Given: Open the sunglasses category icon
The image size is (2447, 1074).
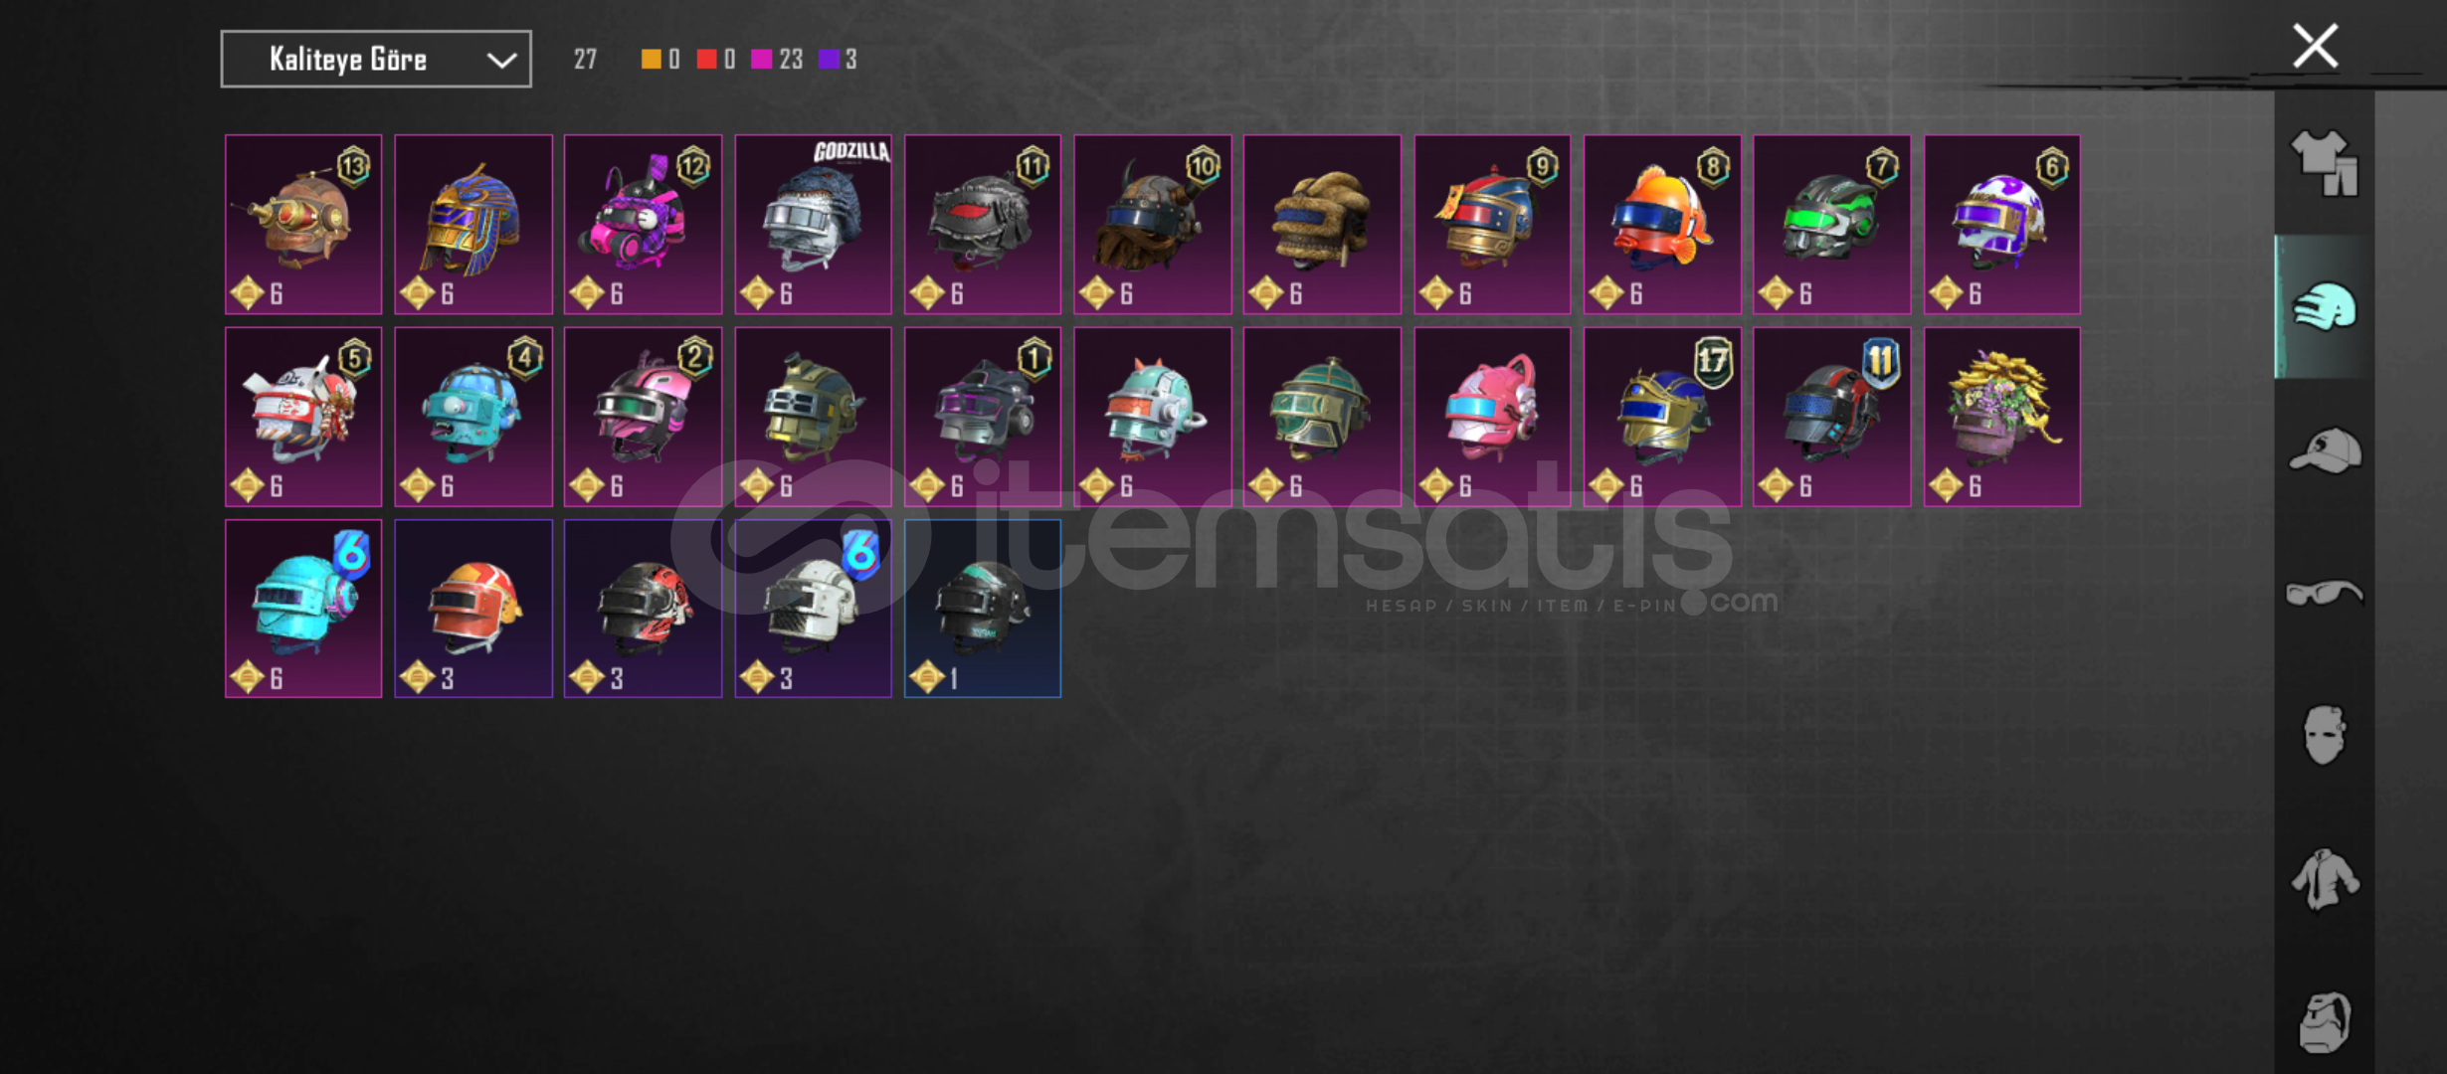Looking at the screenshot, I should [2325, 593].
